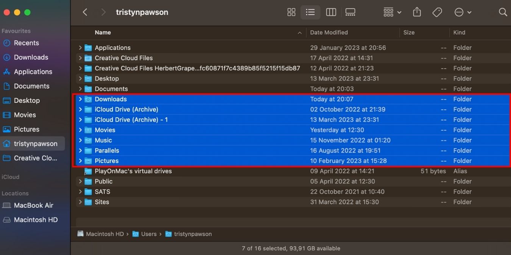The width and height of the screenshot is (511, 255).
Task: Switch to list view tab
Action: tap(310, 12)
